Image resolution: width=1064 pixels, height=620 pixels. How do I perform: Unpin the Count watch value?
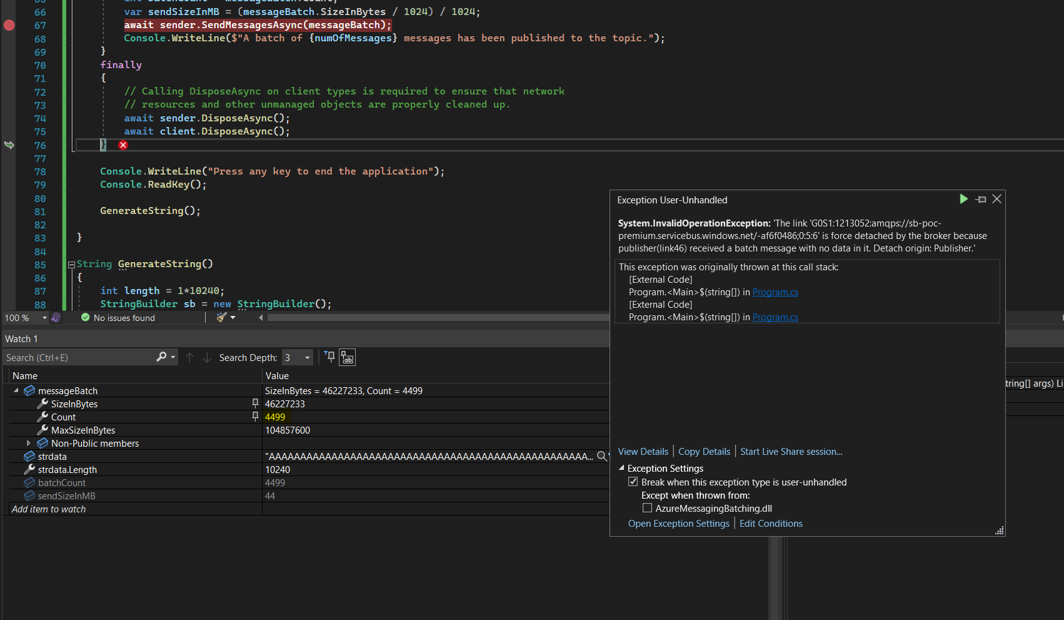tap(255, 417)
